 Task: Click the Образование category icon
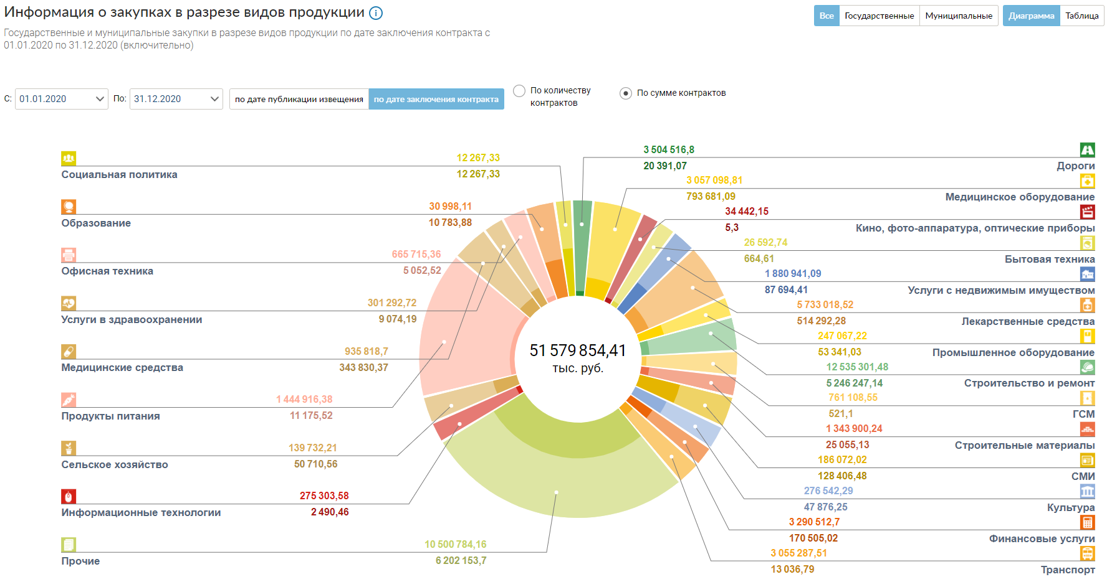tap(69, 207)
